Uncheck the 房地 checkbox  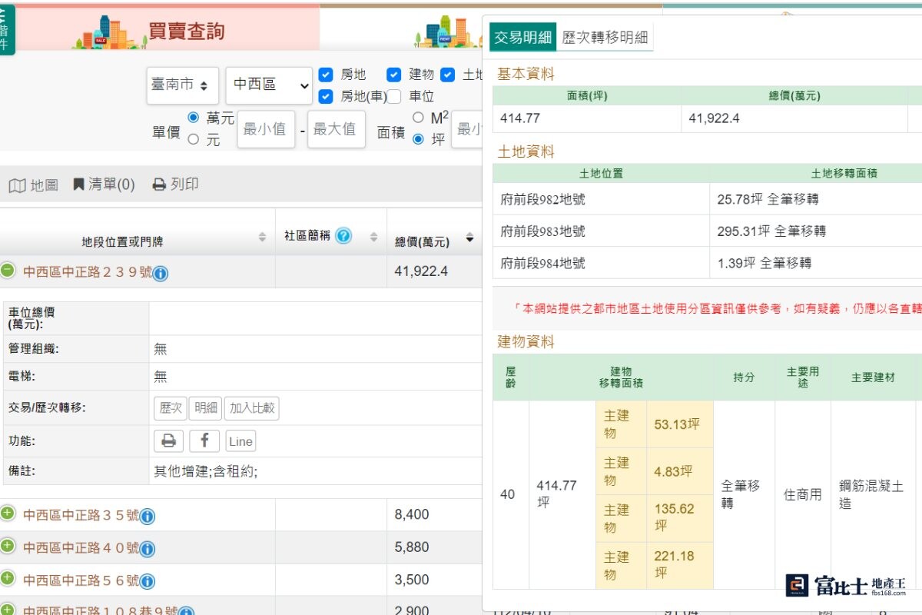point(326,75)
